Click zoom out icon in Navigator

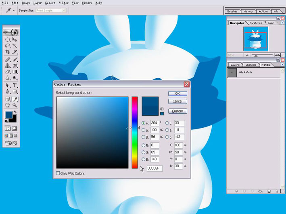(x=247, y=55)
